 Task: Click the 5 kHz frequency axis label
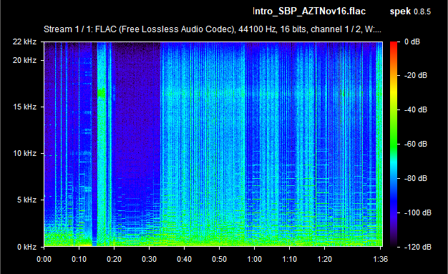[x=26, y=200]
